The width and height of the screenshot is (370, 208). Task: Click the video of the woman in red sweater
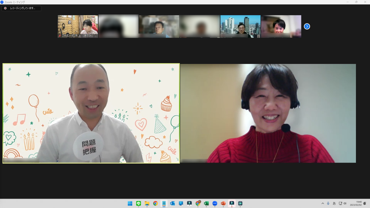pyautogui.click(x=268, y=113)
